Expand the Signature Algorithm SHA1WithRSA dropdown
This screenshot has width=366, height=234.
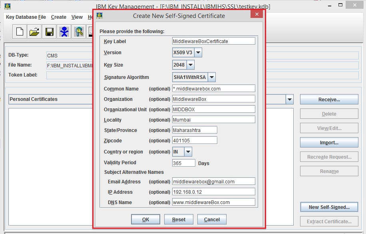coord(212,77)
